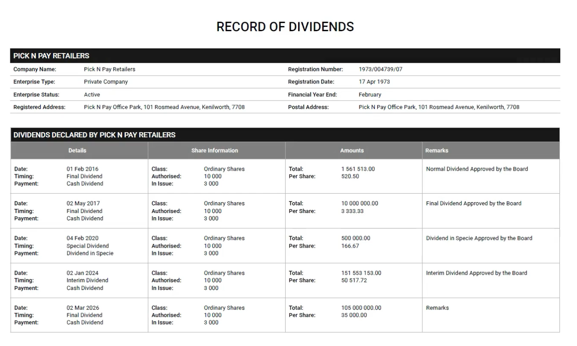
Task: Click remark Interim Dividend Approved by the Board
Action: [x=477, y=273]
